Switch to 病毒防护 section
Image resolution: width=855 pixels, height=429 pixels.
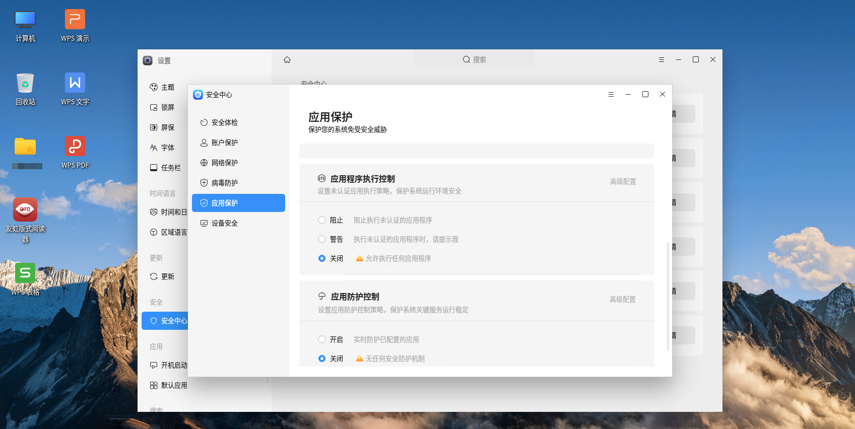pos(224,183)
